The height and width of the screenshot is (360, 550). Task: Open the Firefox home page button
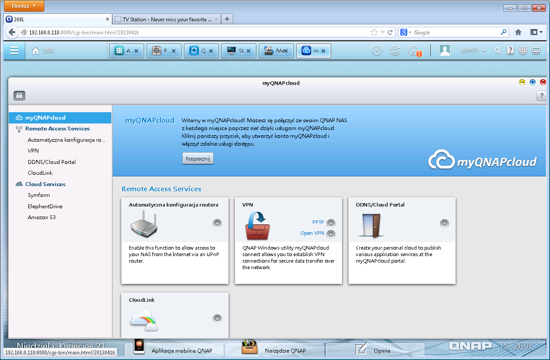(518, 32)
